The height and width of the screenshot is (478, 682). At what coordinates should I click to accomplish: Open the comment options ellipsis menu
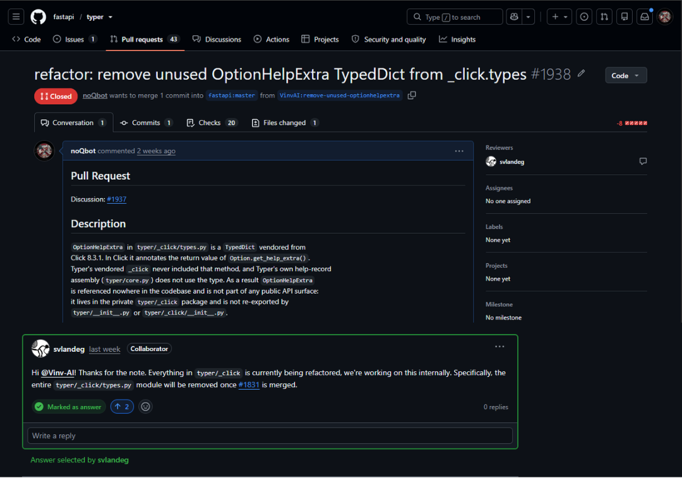(459, 151)
